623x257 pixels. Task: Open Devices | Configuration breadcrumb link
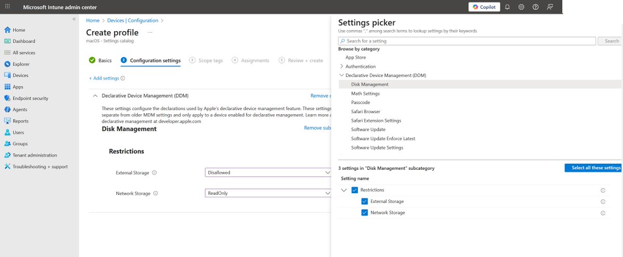tap(132, 21)
